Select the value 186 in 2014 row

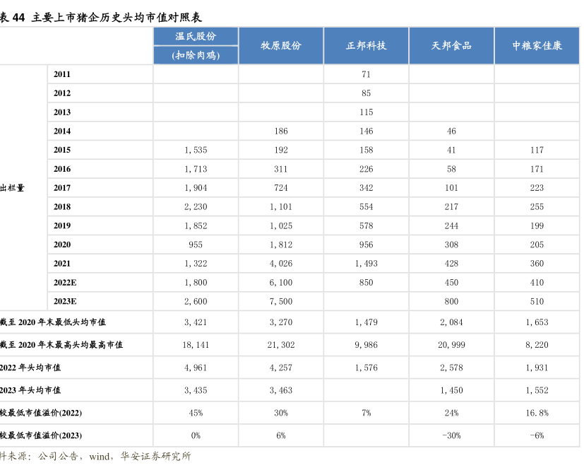[x=281, y=131]
